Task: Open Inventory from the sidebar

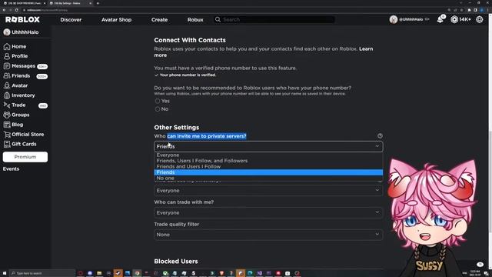Action: click(19, 95)
